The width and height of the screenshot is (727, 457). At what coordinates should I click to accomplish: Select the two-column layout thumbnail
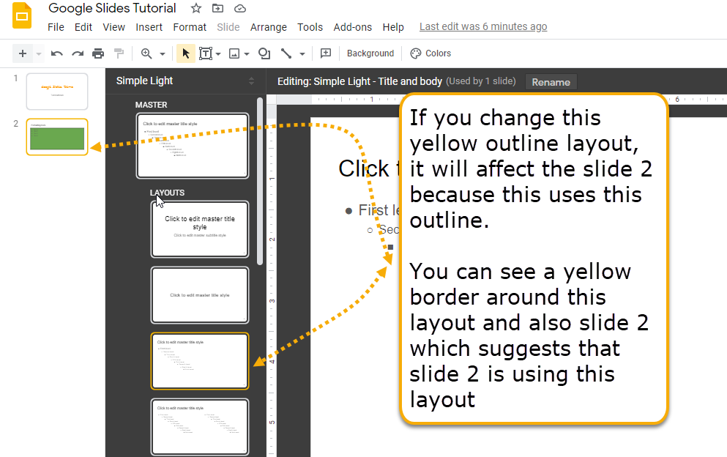200,427
